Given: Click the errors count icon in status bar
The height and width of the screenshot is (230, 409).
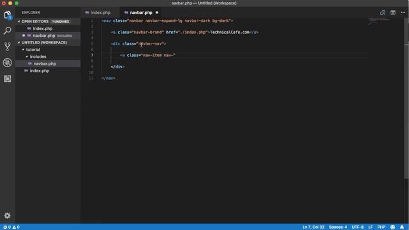Looking at the screenshot, I should coord(7,227).
